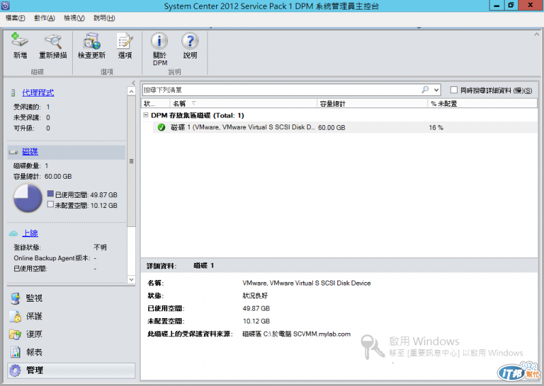Collapse the ribbon with the top-right chevron
Image resolution: width=544 pixels, height=386 pixels.
[x=537, y=35]
